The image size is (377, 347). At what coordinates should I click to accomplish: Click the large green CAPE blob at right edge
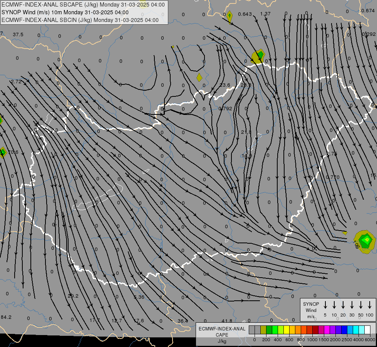point(365,242)
